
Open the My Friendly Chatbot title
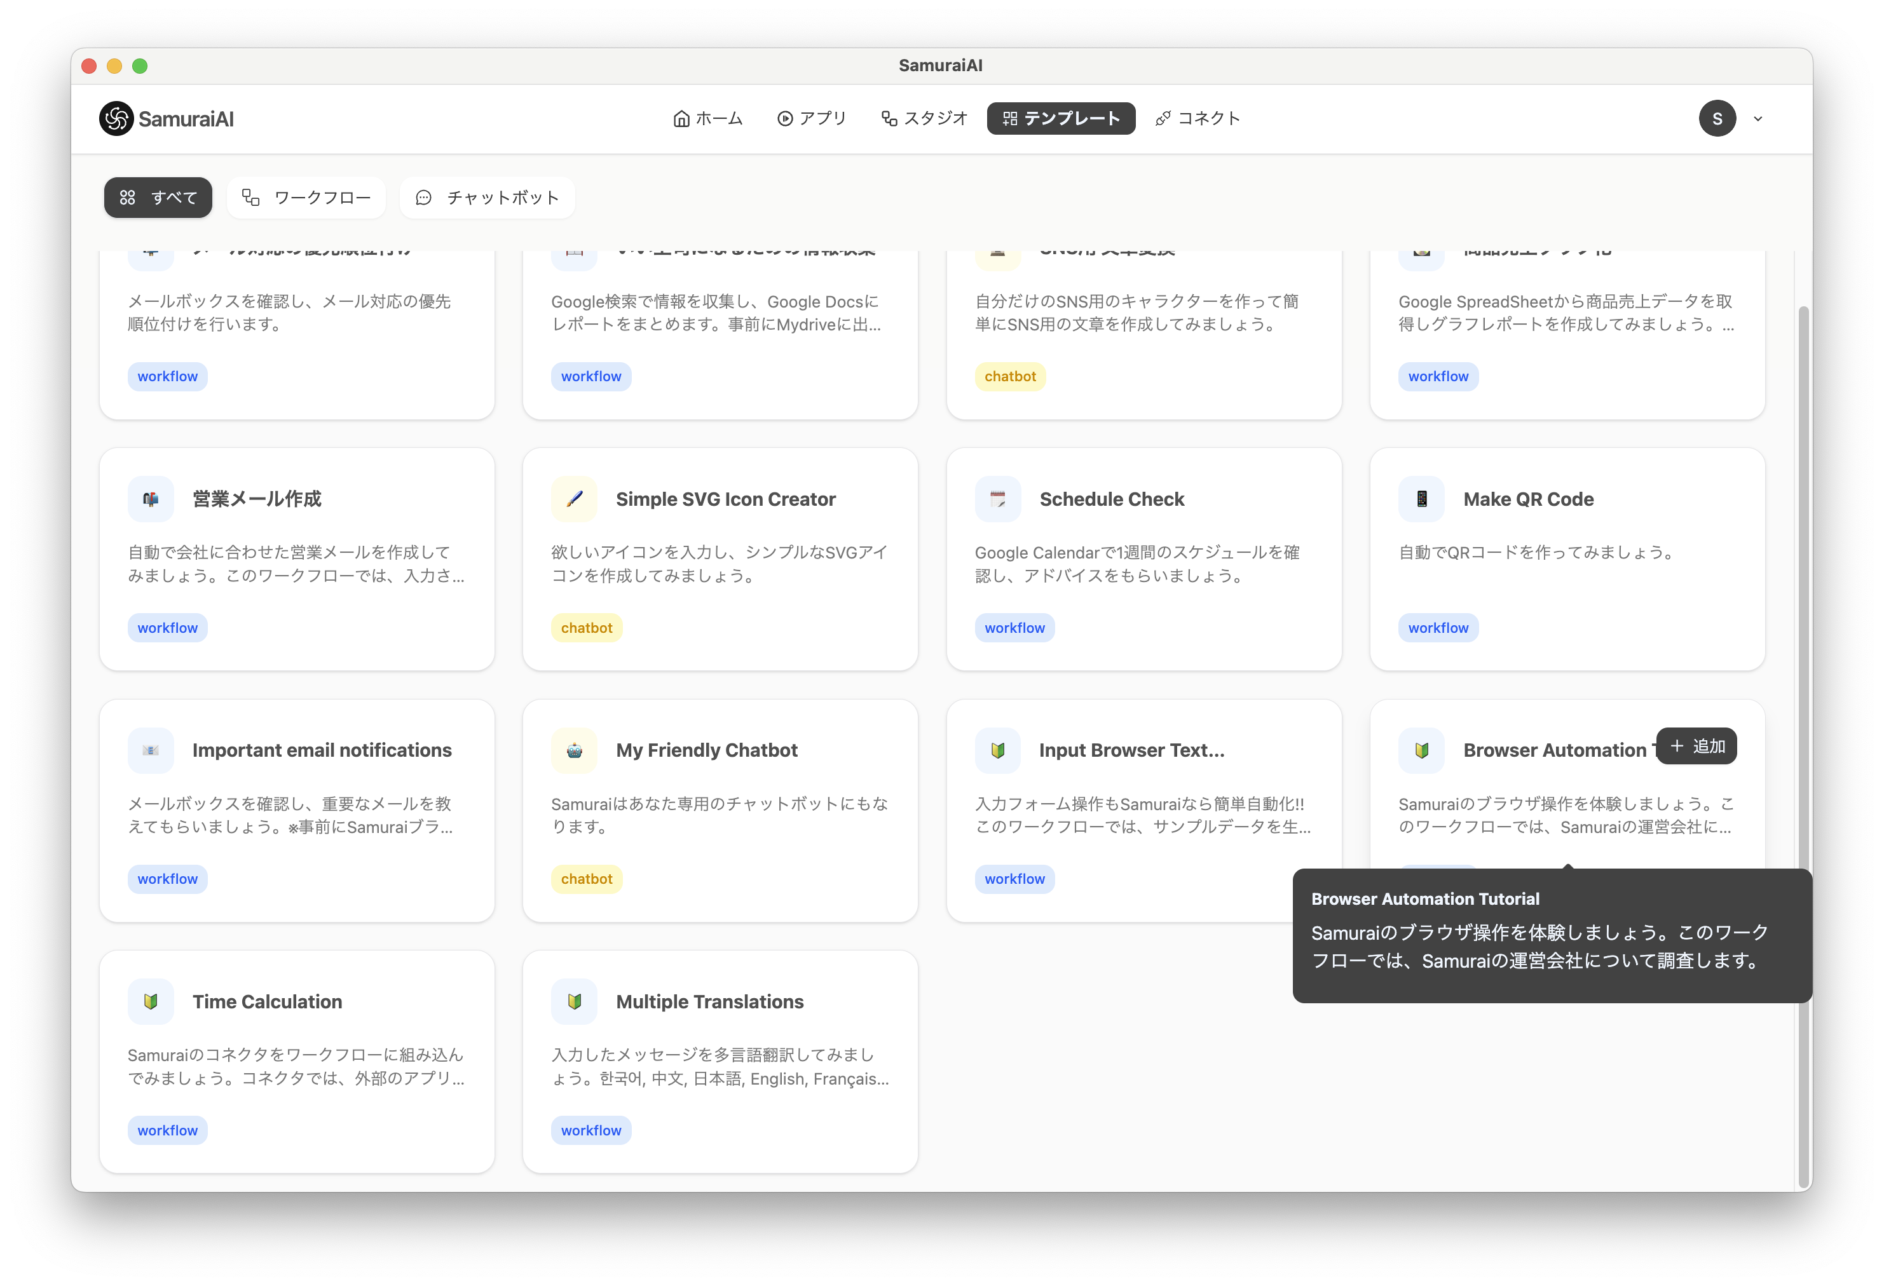pos(706,750)
